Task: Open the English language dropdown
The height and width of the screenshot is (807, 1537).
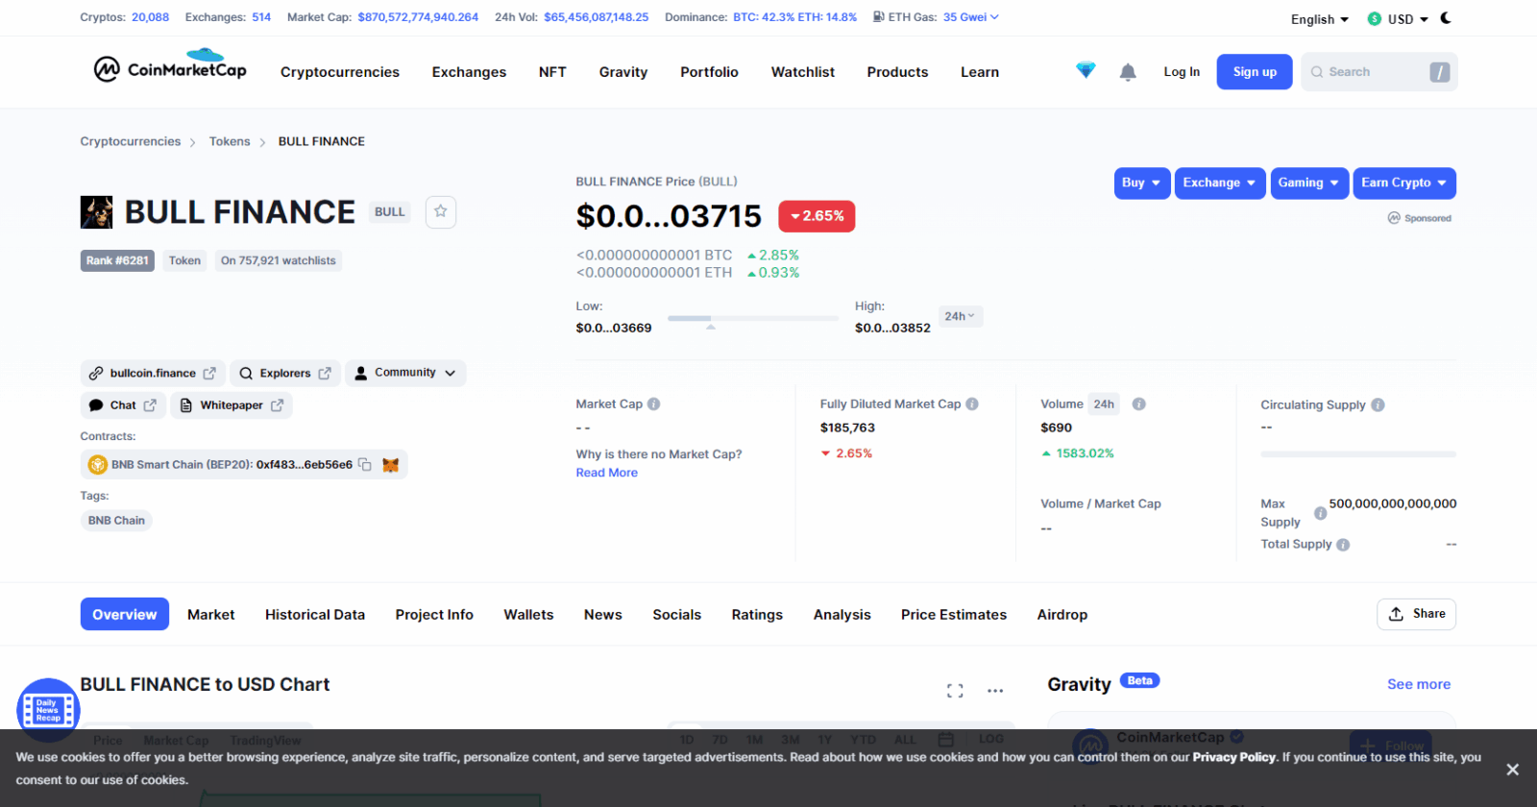Action: point(1320,19)
